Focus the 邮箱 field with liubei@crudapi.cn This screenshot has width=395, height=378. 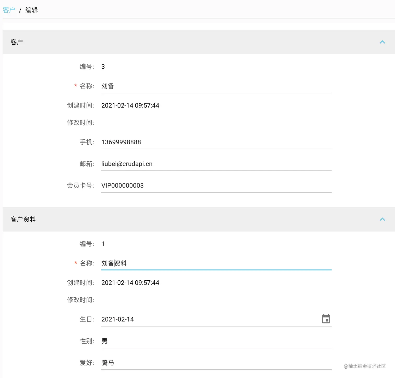[x=216, y=164]
